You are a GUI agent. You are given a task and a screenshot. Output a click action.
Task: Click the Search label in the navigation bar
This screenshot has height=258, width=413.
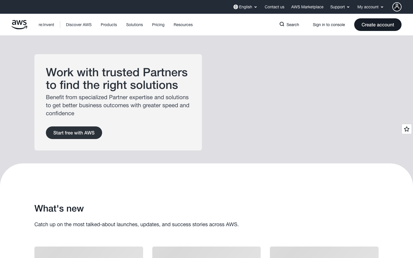(x=293, y=25)
